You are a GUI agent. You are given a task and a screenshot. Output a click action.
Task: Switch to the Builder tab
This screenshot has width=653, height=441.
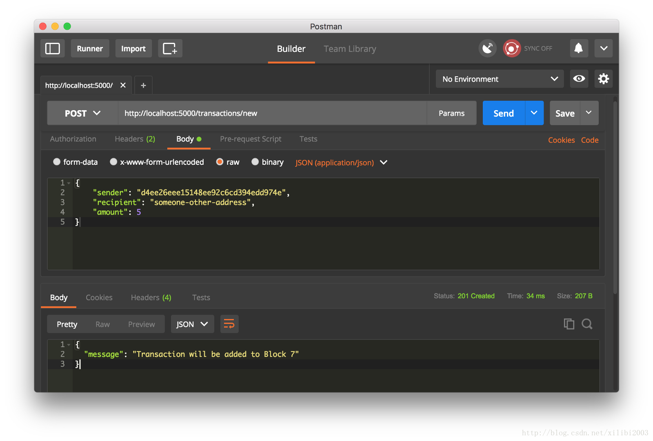pyautogui.click(x=291, y=49)
